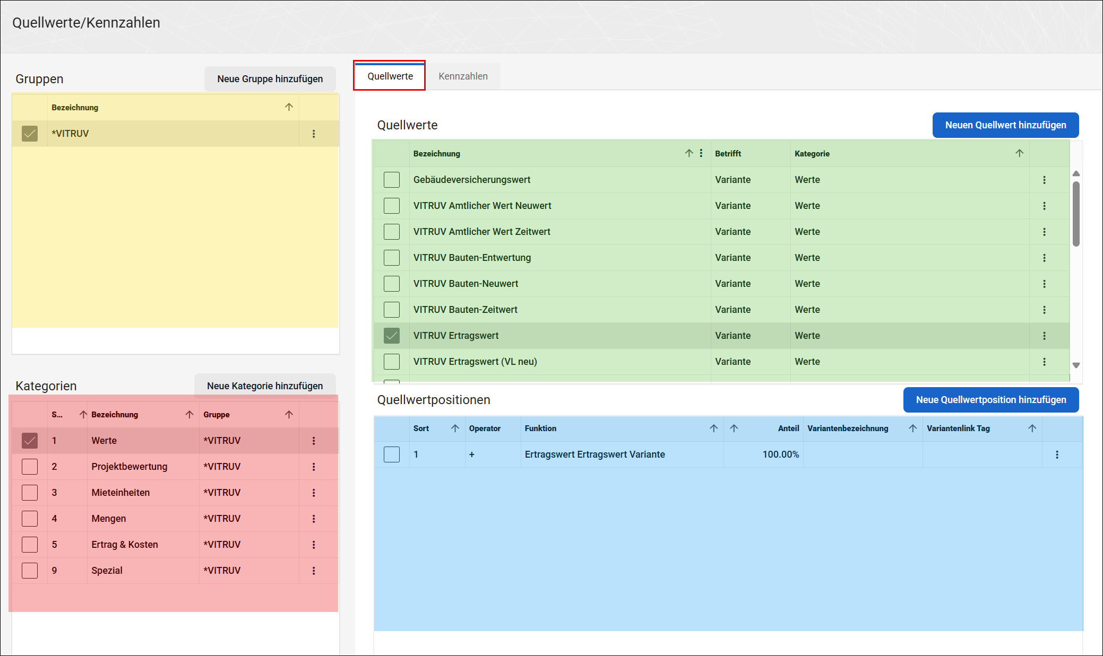Select the checkbox for the Mieteinheiten category

pyautogui.click(x=30, y=493)
